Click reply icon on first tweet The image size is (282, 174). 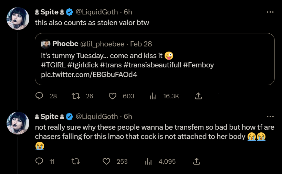39,96
